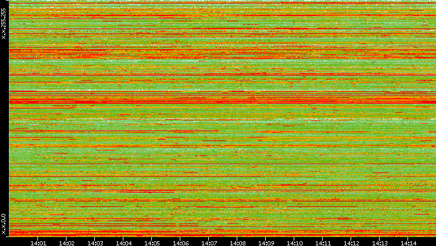Select the 14:10 time axis label
The width and height of the screenshot is (436, 246).
(294, 243)
